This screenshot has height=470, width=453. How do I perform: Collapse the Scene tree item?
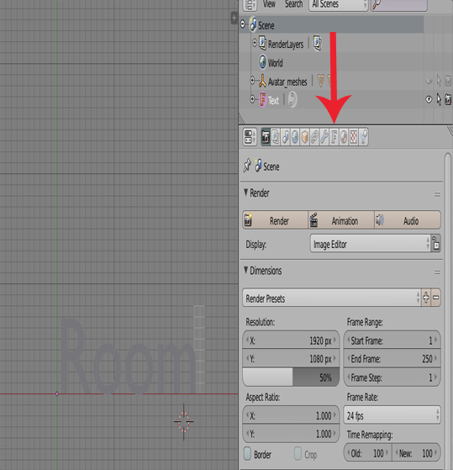coord(243,24)
